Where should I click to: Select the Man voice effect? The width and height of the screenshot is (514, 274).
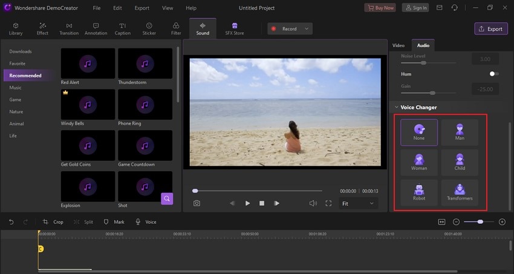click(x=460, y=132)
